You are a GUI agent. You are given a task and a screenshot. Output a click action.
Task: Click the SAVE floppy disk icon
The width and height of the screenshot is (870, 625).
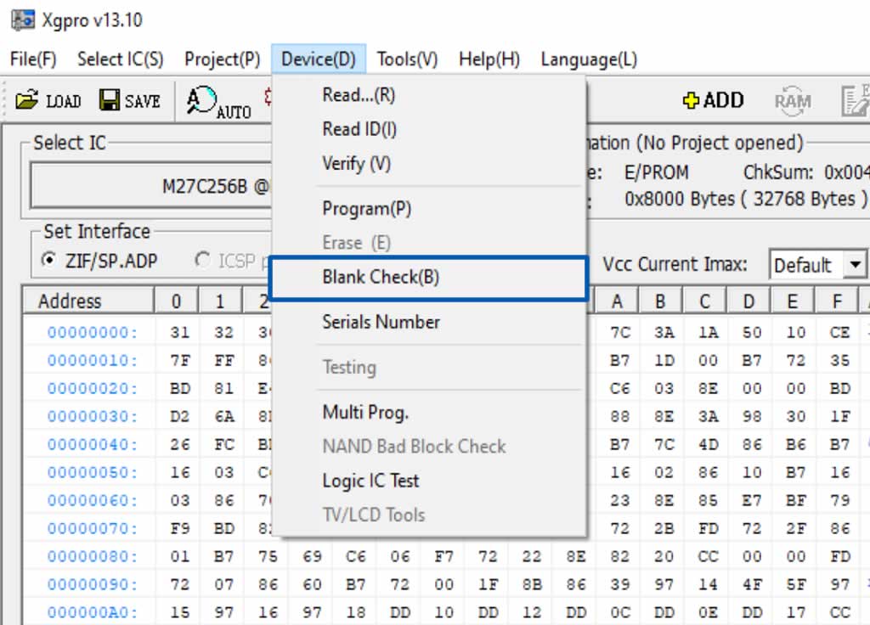110,100
